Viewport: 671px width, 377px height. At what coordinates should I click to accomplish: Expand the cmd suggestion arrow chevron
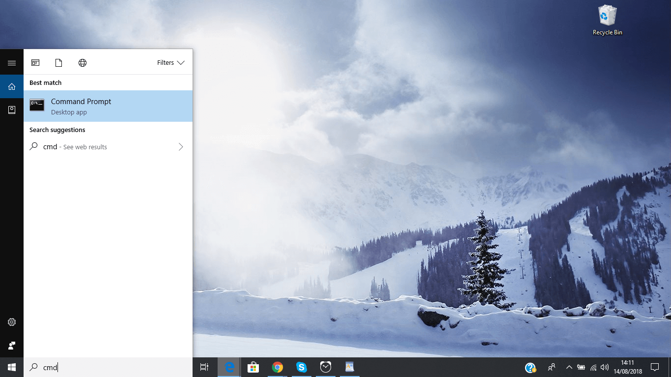181,147
